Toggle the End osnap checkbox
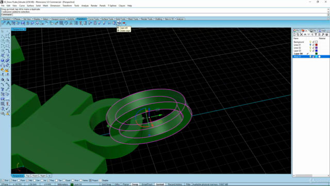This screenshot has width=330, height=186. pyautogui.click(x=3, y=180)
